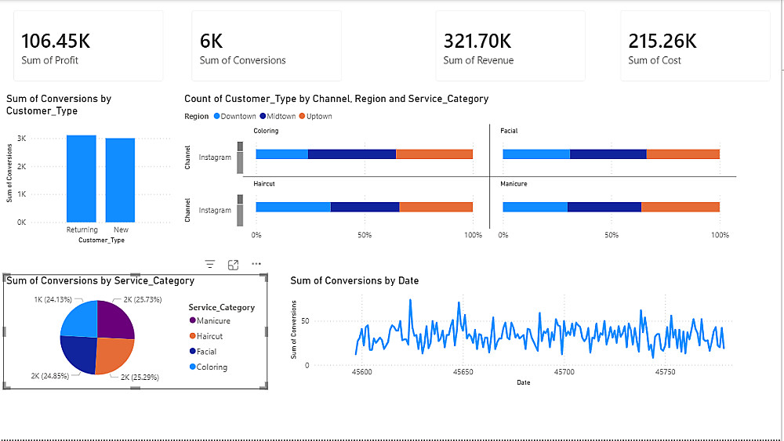784x441 pixels.
Task: Select Haircut in Service_Category legend
Action: click(x=206, y=336)
